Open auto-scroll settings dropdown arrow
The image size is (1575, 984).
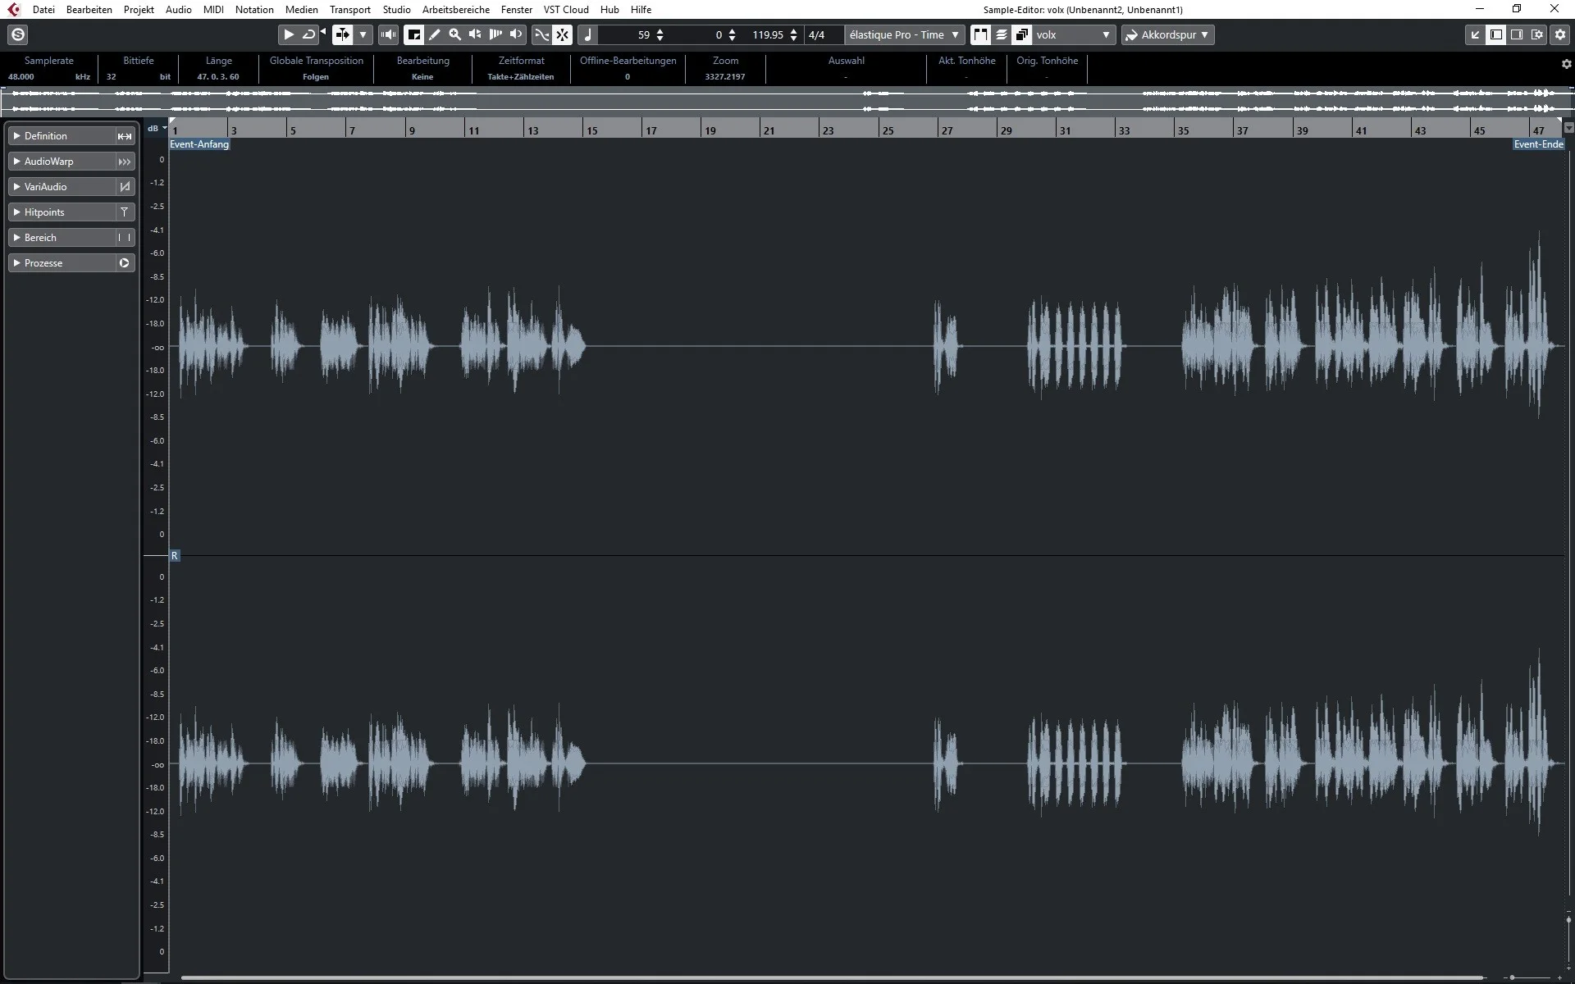[363, 34]
